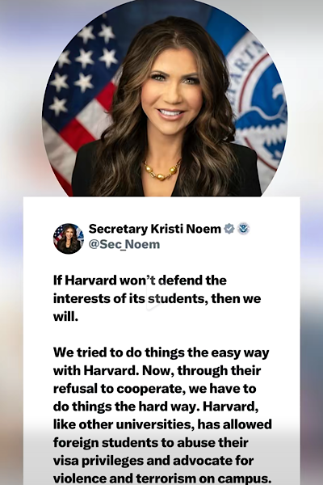Open the large circular profile portrait
Image resolution: width=323 pixels, height=485 pixels.
(165, 100)
